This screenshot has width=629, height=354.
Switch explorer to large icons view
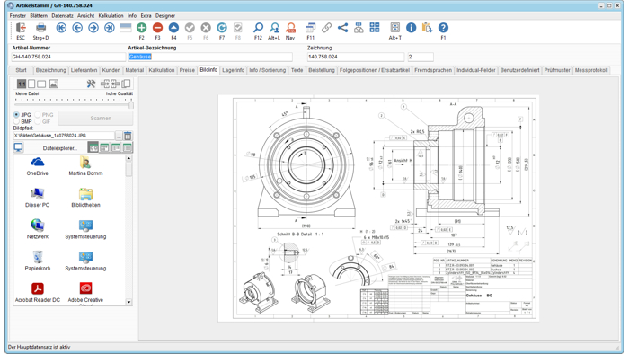(93, 148)
